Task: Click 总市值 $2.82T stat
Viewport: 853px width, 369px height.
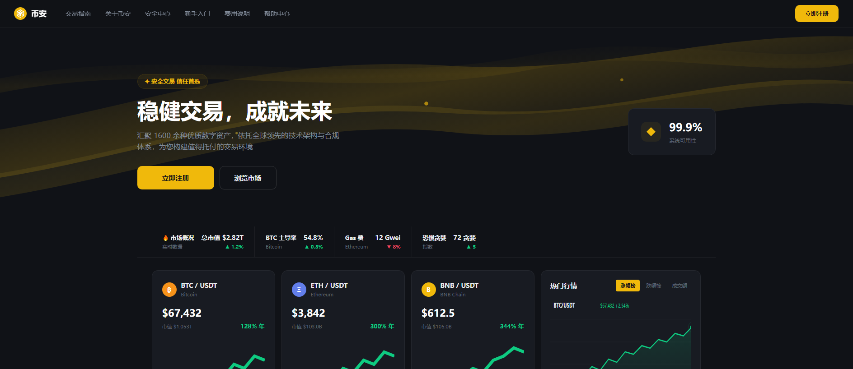Action: pos(222,238)
